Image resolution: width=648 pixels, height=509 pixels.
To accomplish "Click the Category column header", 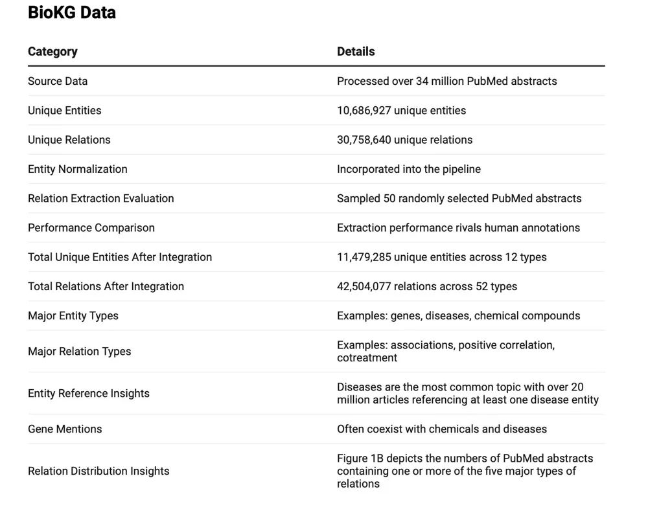I will pyautogui.click(x=52, y=51).
